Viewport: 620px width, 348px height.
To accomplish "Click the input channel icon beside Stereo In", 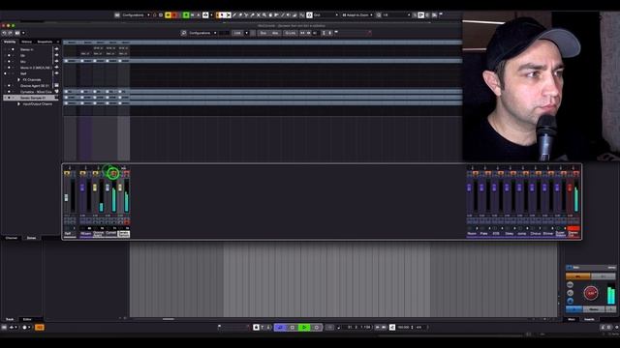I will pyautogui.click(x=56, y=49).
